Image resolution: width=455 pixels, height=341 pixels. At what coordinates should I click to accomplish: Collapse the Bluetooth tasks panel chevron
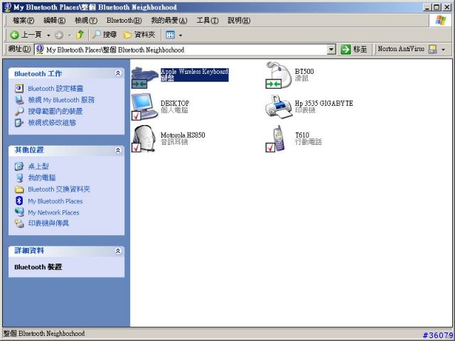118,73
